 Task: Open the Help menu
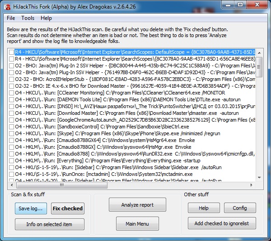pos(46,18)
